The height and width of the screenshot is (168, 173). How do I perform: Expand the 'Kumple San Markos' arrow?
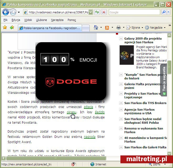tap(121, 75)
